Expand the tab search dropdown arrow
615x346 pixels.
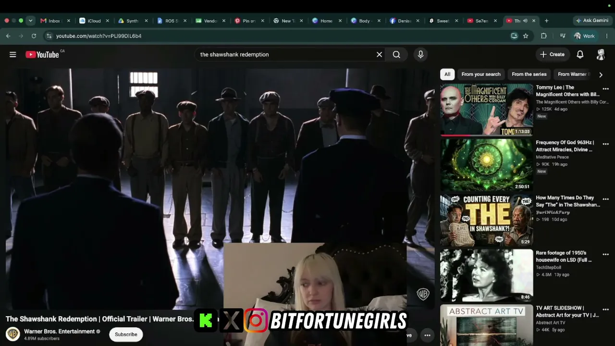(x=30, y=21)
